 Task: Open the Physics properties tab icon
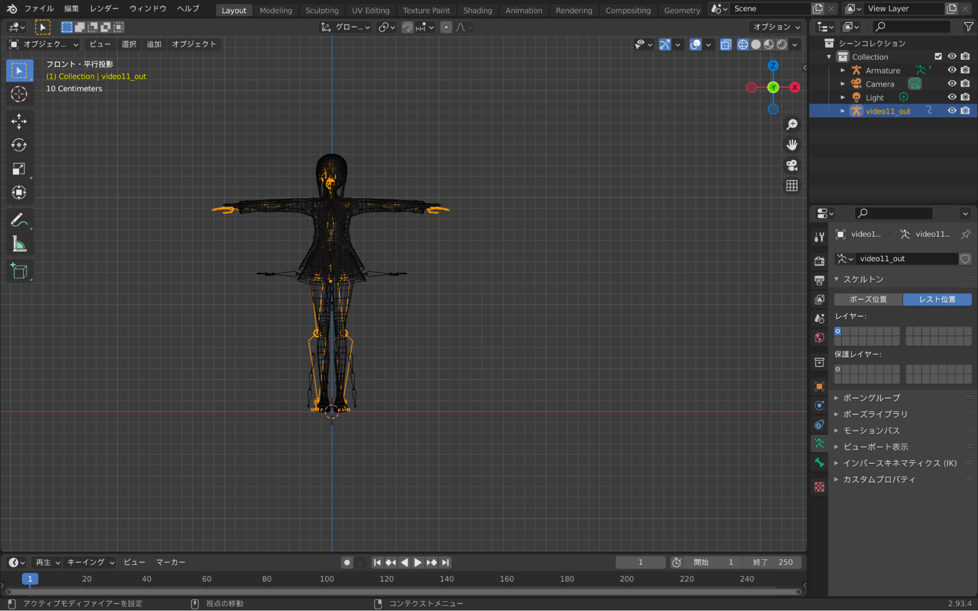[819, 406]
